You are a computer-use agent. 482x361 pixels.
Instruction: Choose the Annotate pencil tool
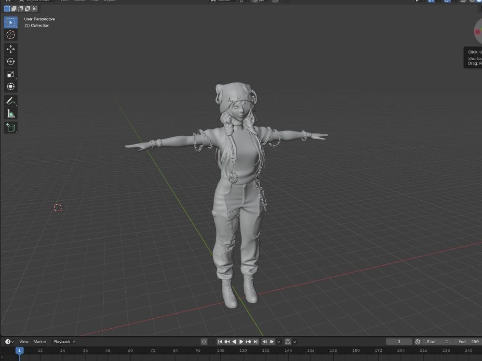pos(11,101)
